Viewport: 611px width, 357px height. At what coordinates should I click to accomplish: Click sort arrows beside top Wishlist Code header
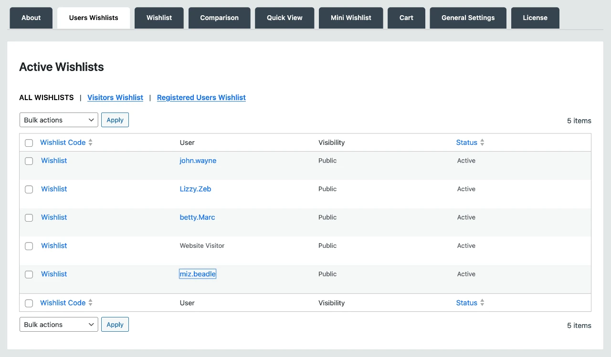pos(91,143)
